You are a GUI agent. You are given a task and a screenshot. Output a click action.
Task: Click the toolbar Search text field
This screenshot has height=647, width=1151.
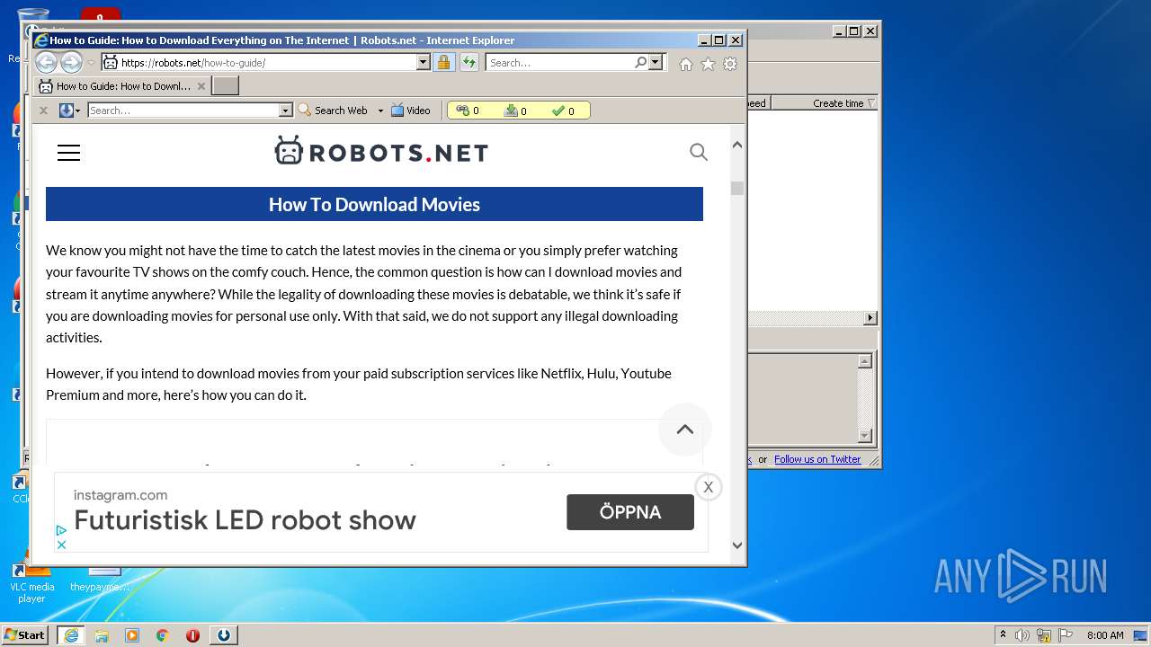(183, 111)
